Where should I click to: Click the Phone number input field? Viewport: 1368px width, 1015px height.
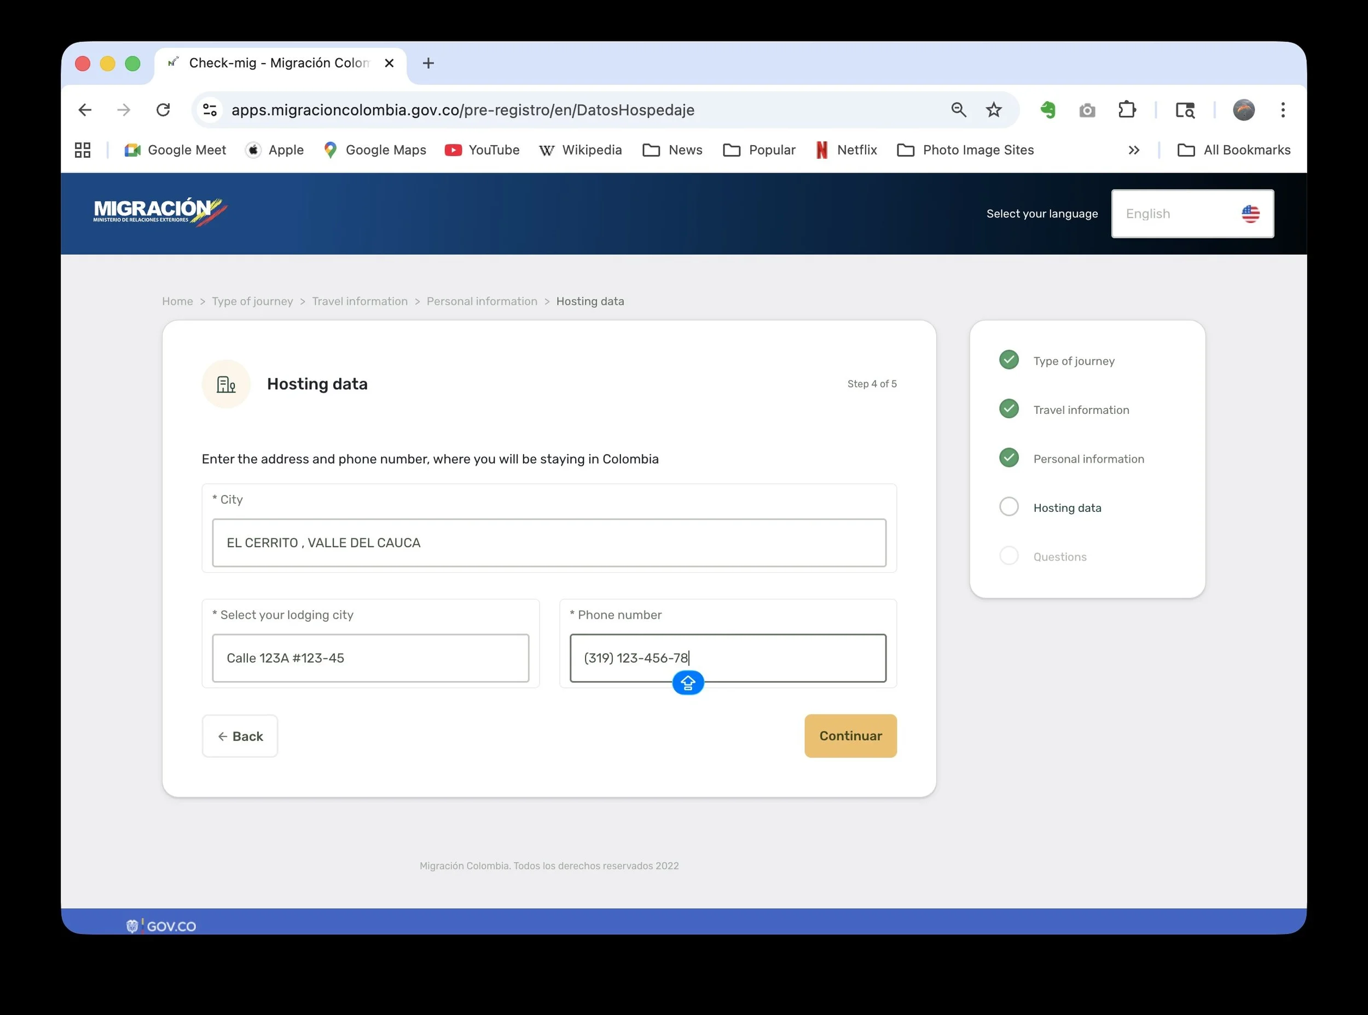click(727, 658)
